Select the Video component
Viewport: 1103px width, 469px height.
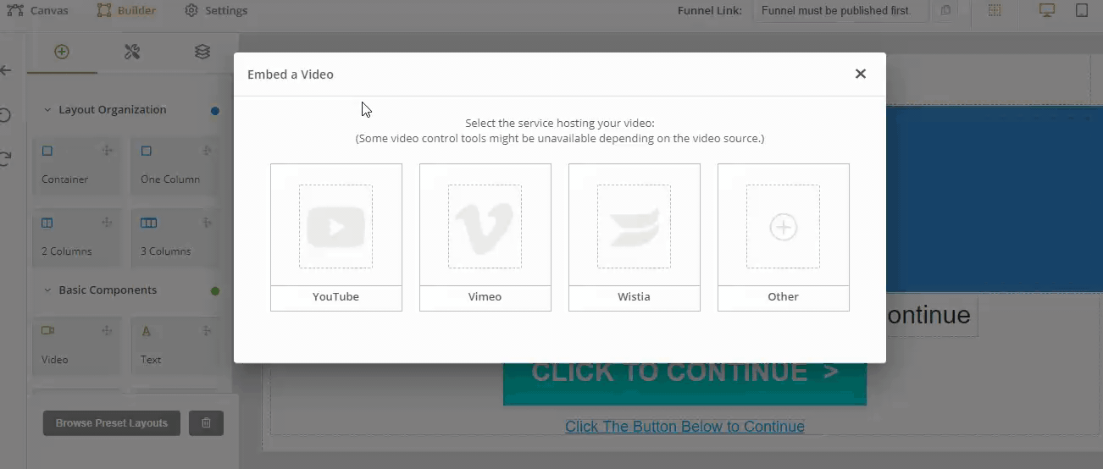[77, 345]
